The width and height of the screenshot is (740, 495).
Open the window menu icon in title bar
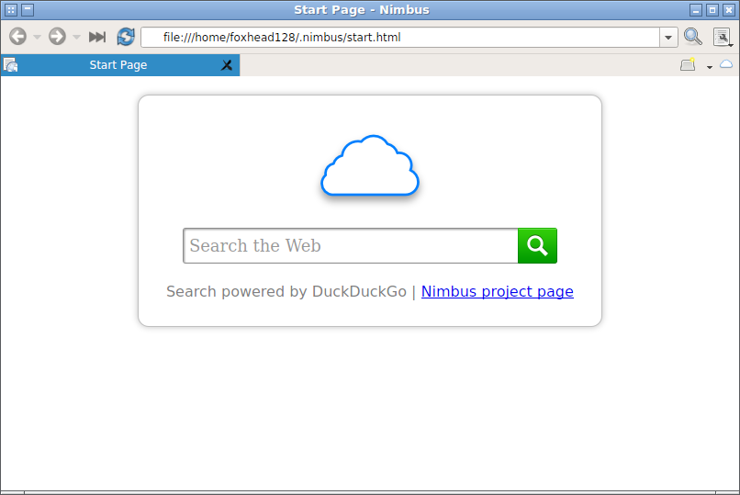tap(11, 9)
